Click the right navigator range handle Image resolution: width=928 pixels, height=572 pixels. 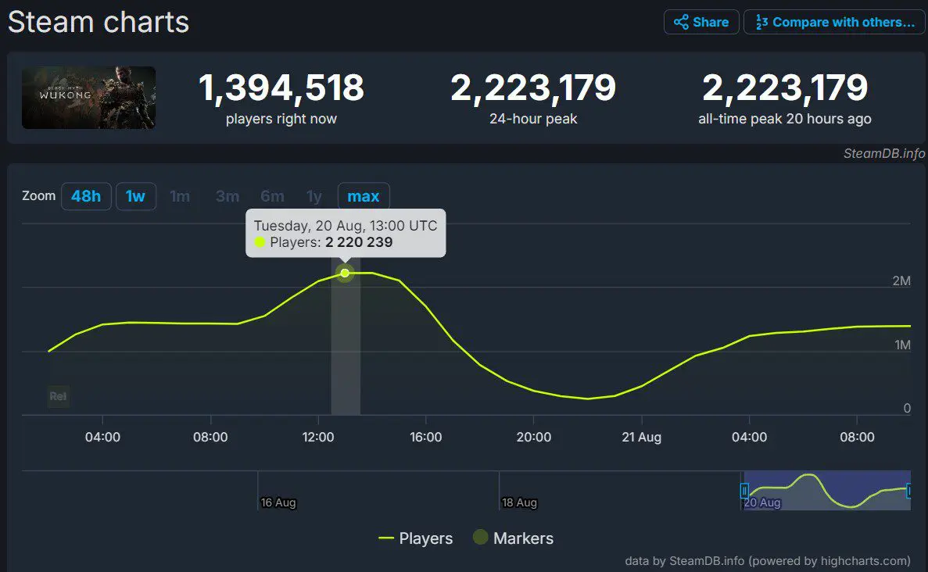pos(909,491)
